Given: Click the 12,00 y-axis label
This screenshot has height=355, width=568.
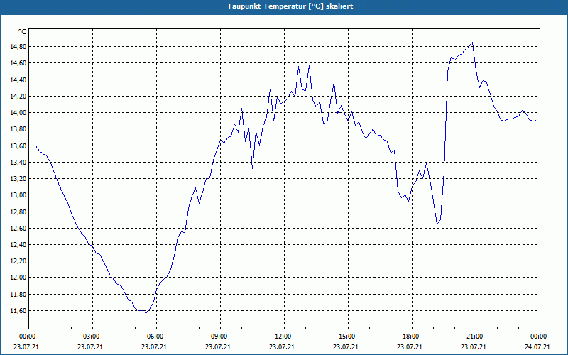Looking at the screenshot, I should point(18,278).
